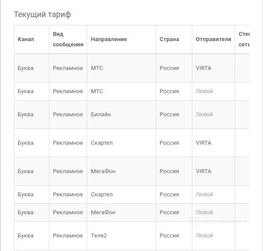Click the Билайн direction cell
The width and height of the screenshot is (263, 251).
pyautogui.click(x=101, y=115)
